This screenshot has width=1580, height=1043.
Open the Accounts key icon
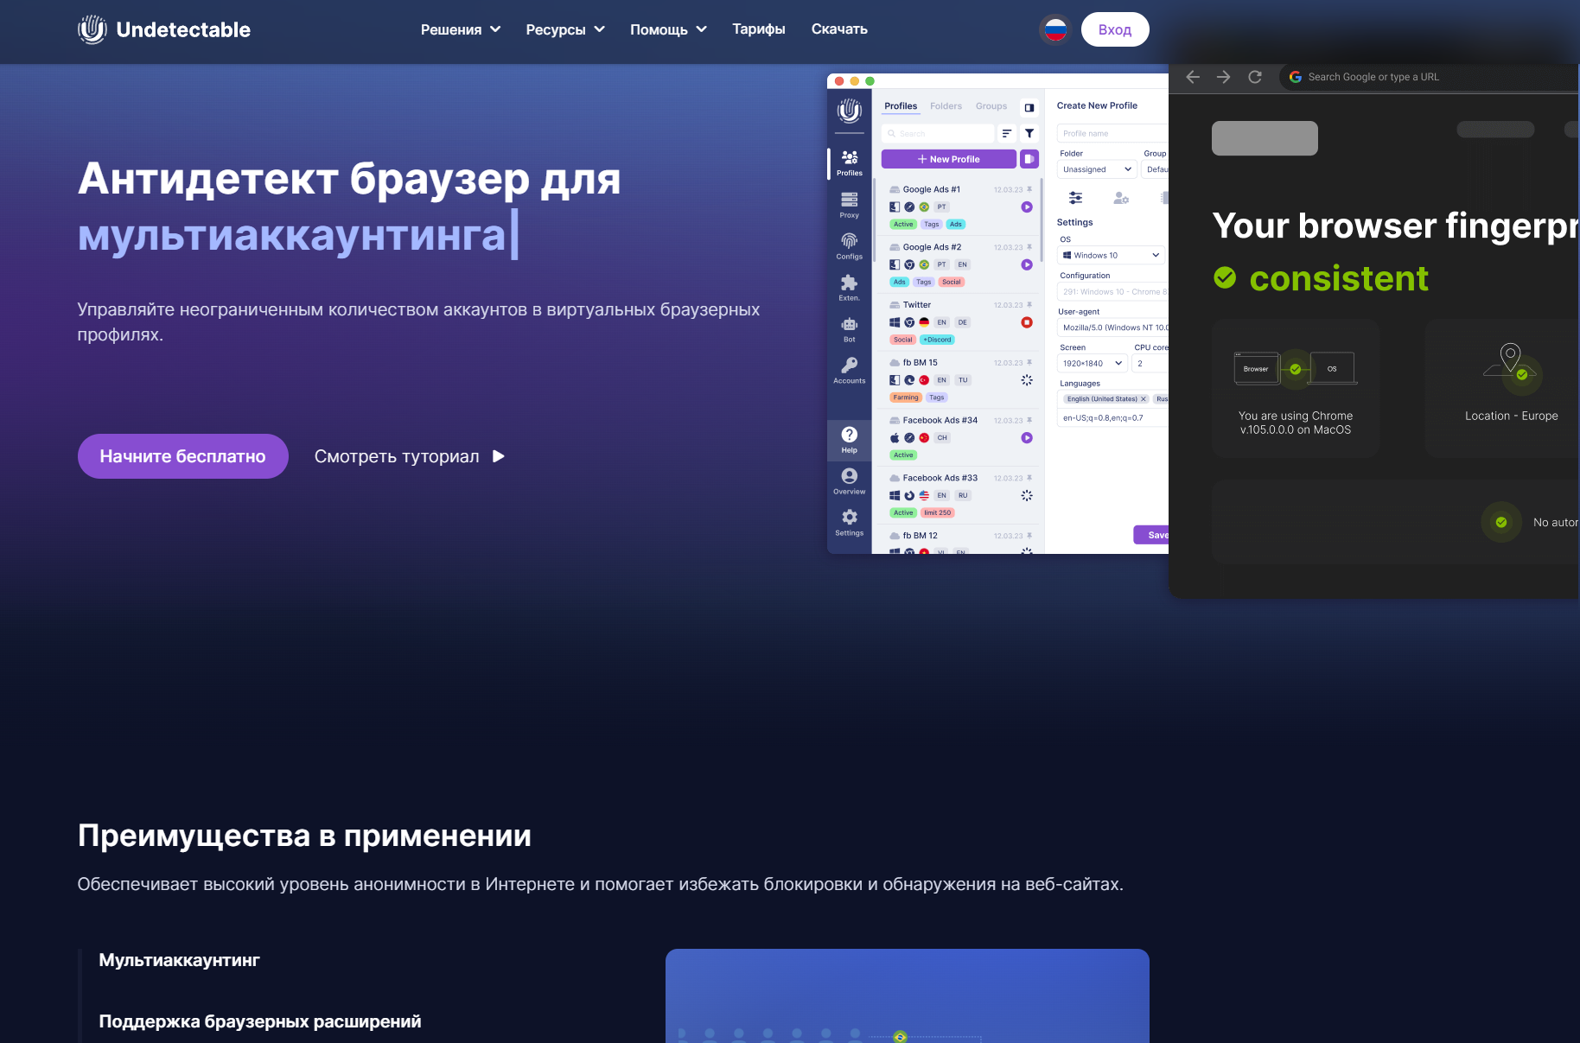(x=849, y=370)
